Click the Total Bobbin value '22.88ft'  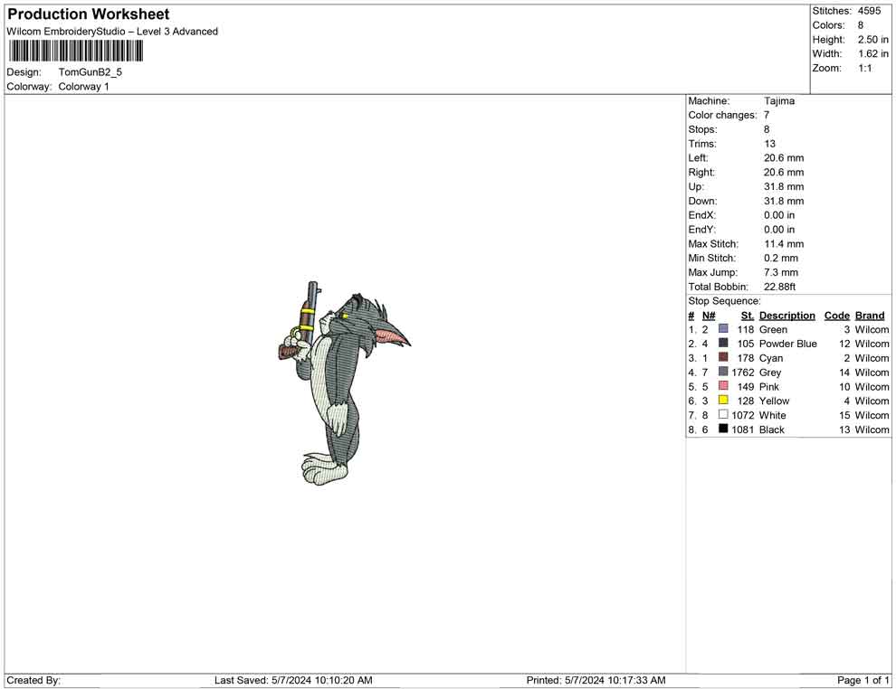coord(780,287)
